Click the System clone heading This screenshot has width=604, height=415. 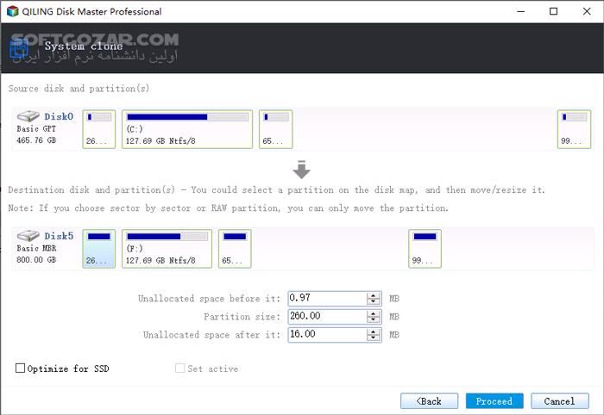(84, 46)
